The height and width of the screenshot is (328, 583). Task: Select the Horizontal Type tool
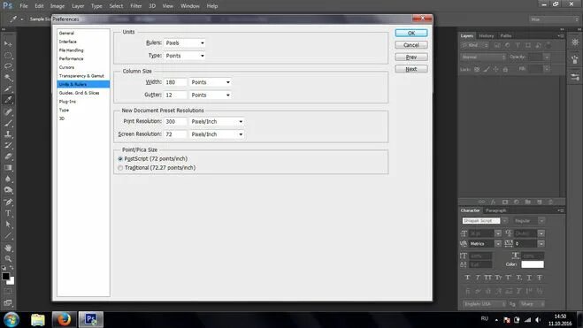coord(8,213)
